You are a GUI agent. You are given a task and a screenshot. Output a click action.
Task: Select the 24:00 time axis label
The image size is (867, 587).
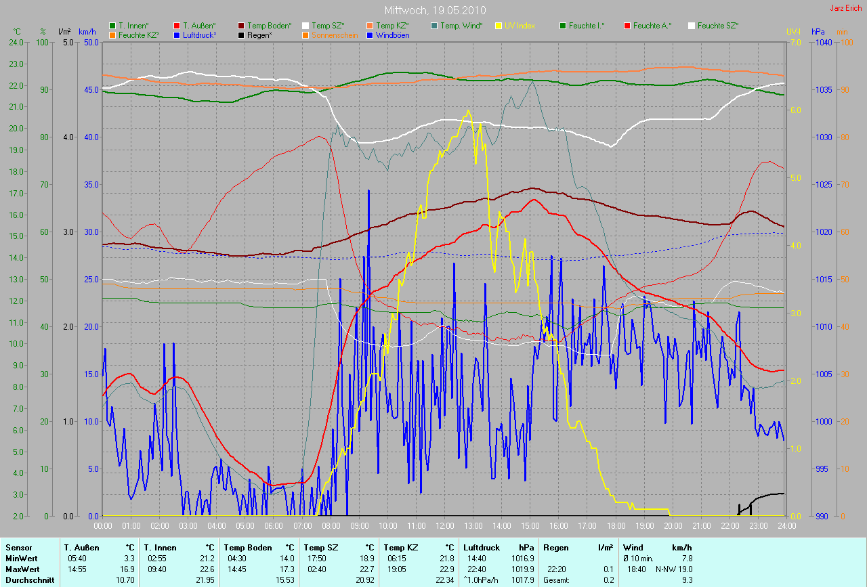click(x=786, y=525)
